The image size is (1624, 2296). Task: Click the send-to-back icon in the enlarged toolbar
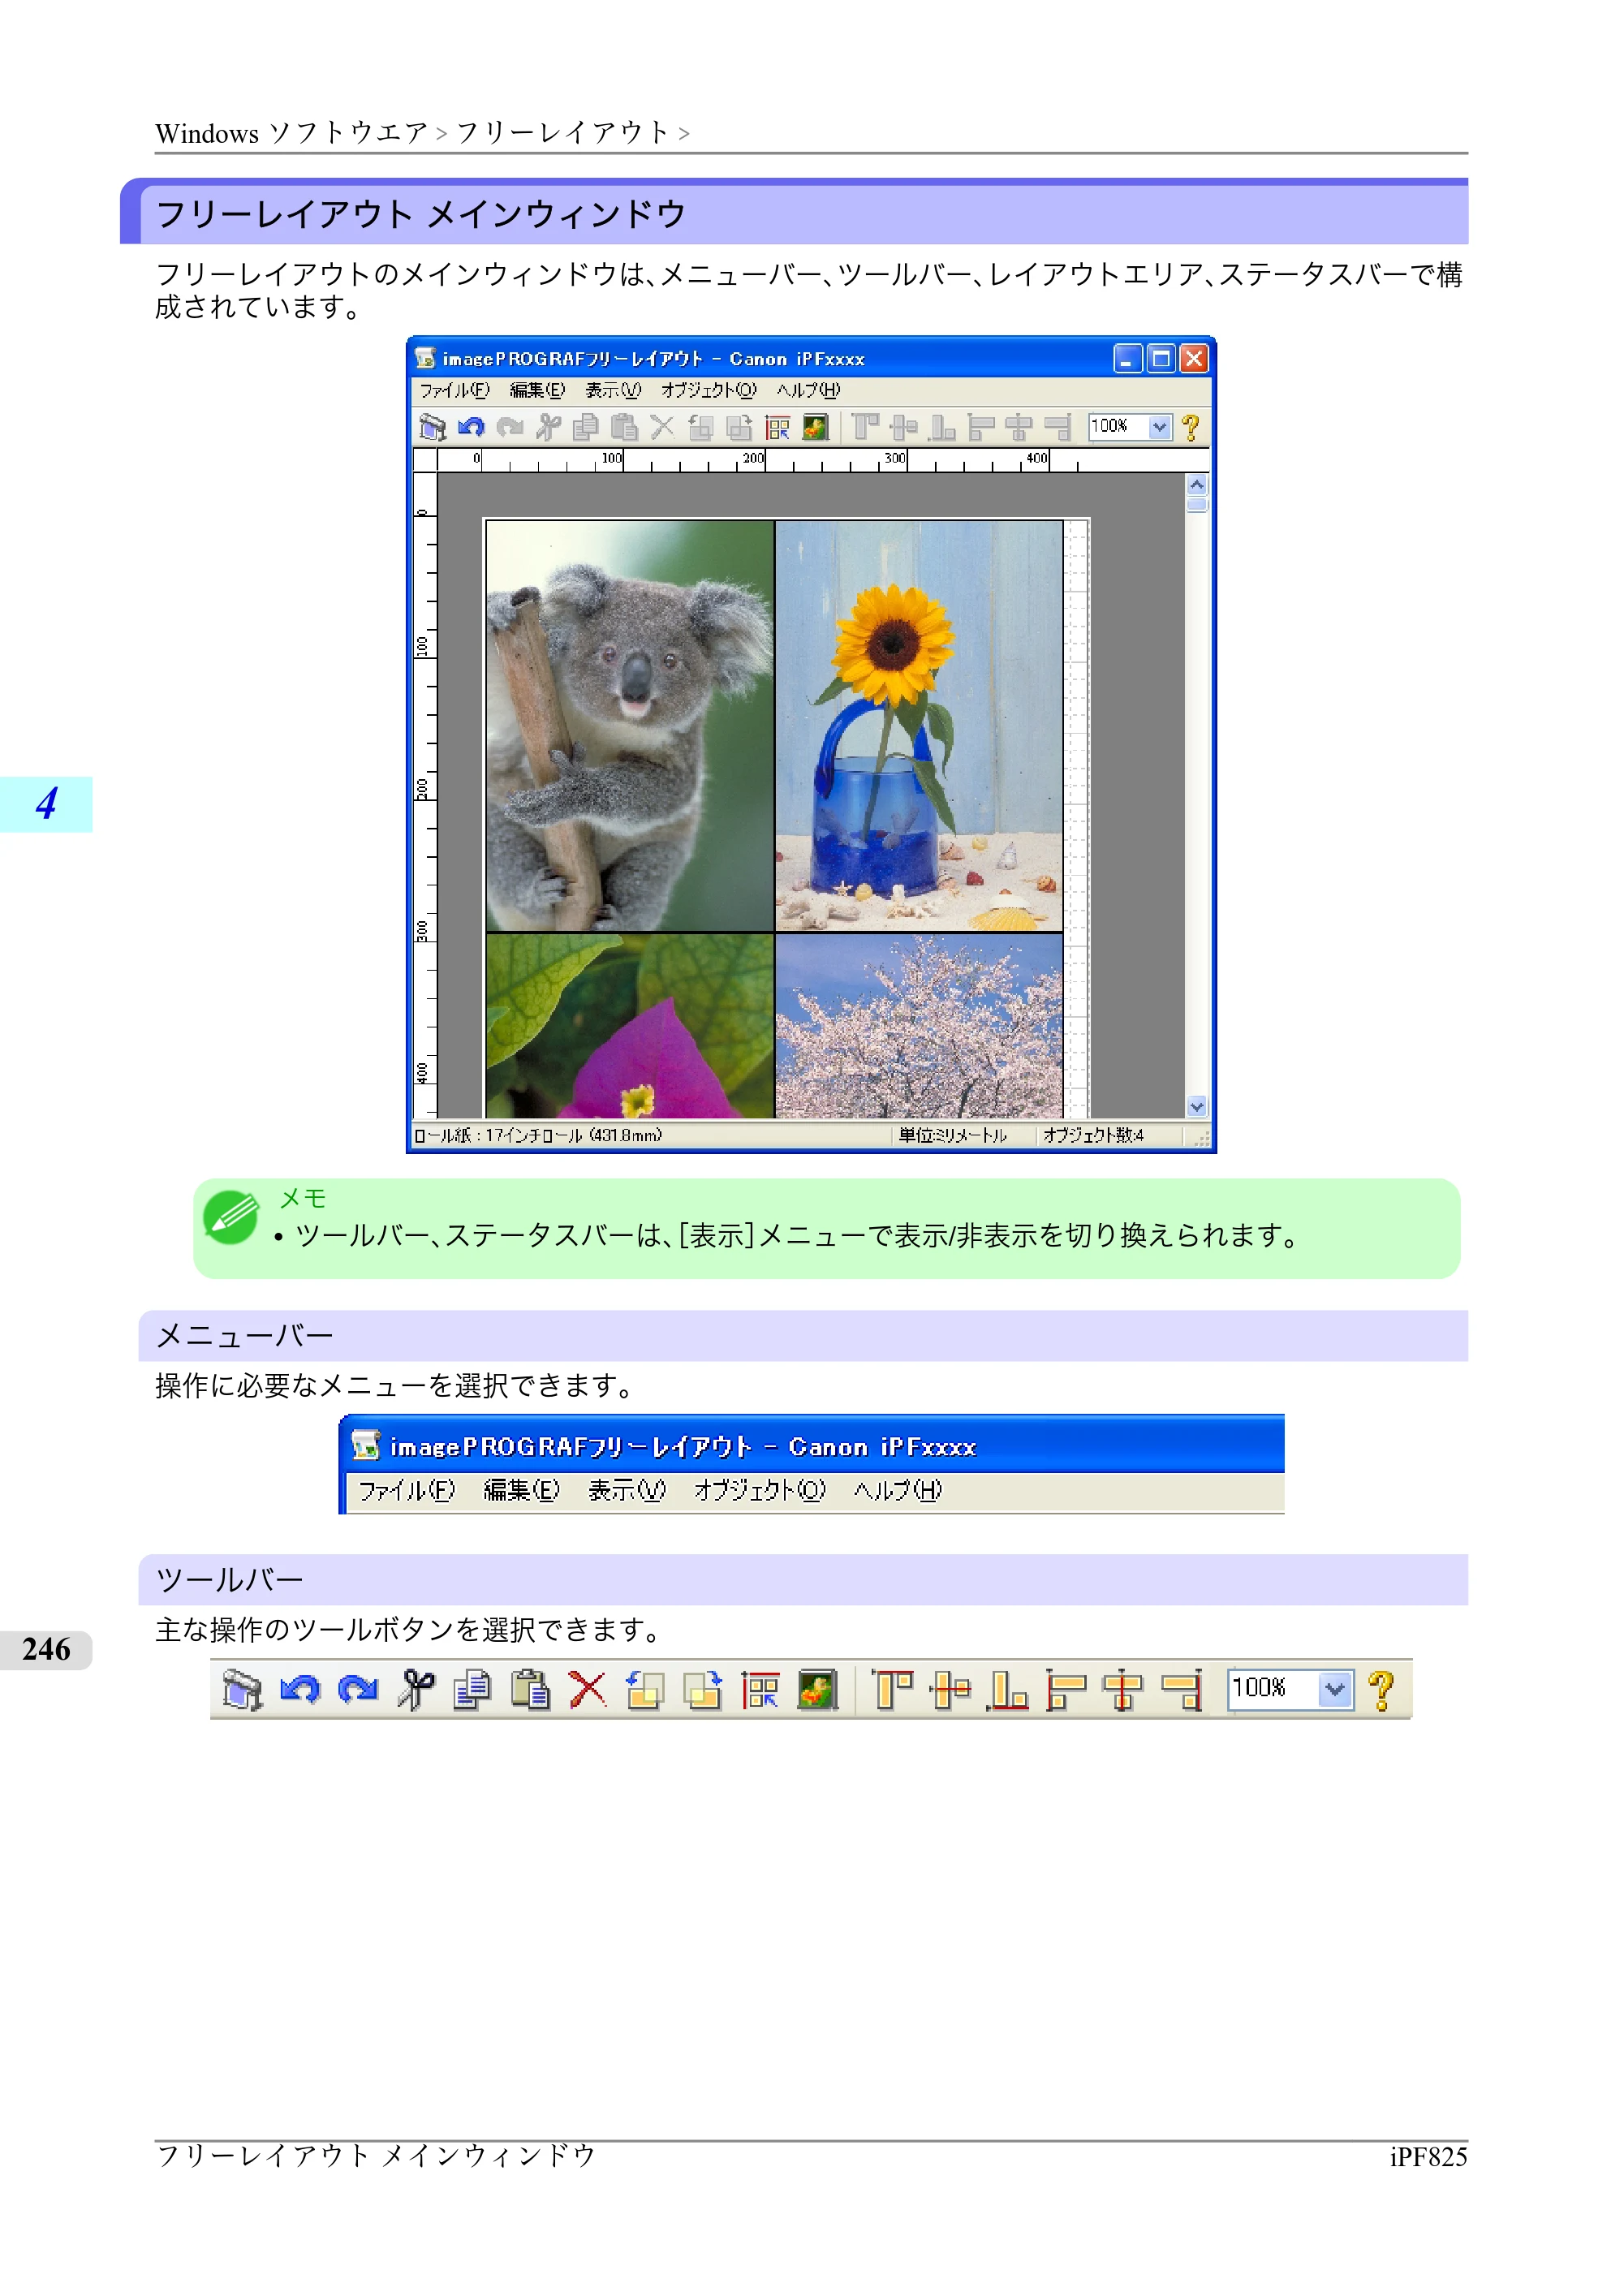click(x=703, y=1690)
